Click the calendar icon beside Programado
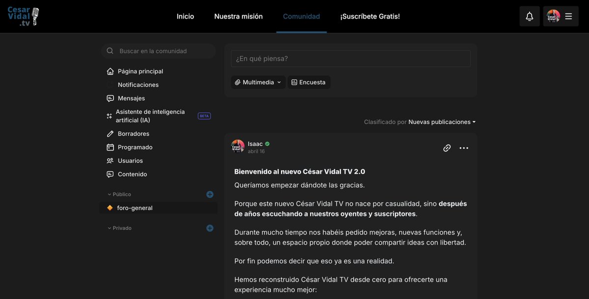 (110, 147)
